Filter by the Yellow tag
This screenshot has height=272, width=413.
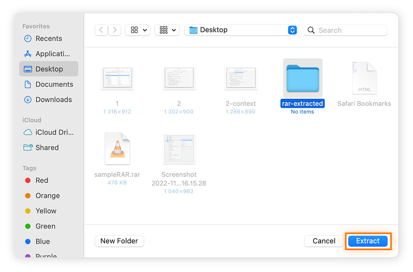[x=44, y=211]
